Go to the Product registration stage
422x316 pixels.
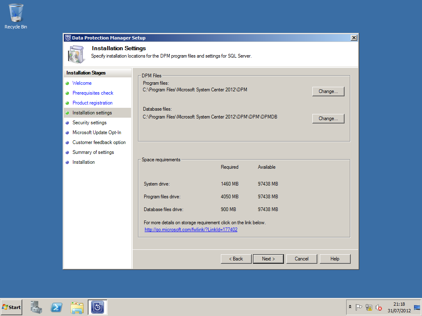click(93, 103)
